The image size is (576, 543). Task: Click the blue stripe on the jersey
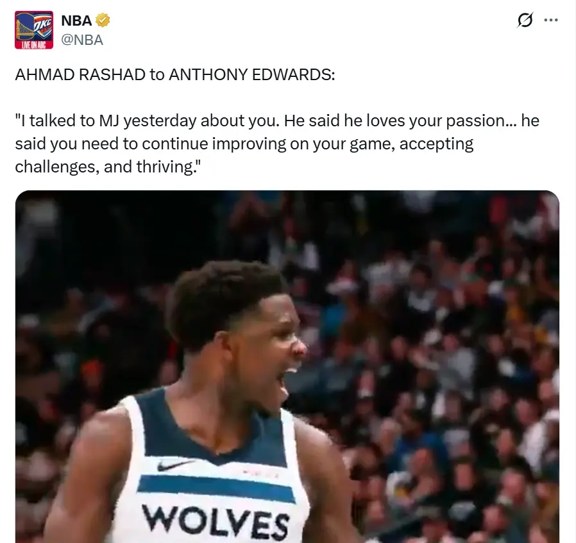(216, 489)
